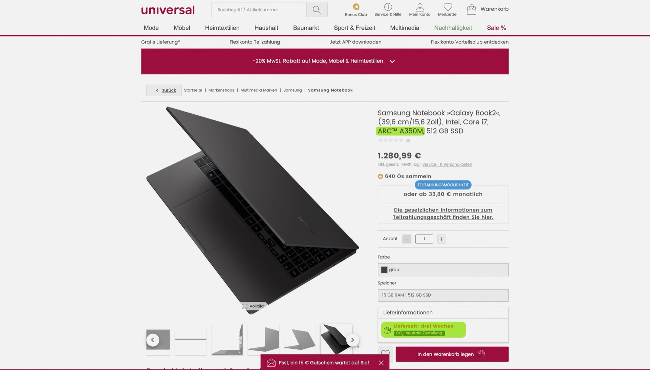Open Service- & Versandkosten link
The width and height of the screenshot is (650, 370).
tap(447, 164)
